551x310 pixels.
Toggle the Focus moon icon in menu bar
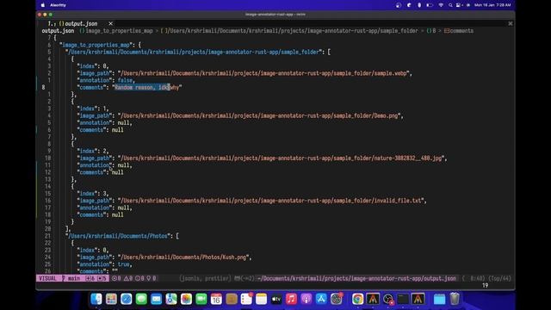(x=409, y=5)
